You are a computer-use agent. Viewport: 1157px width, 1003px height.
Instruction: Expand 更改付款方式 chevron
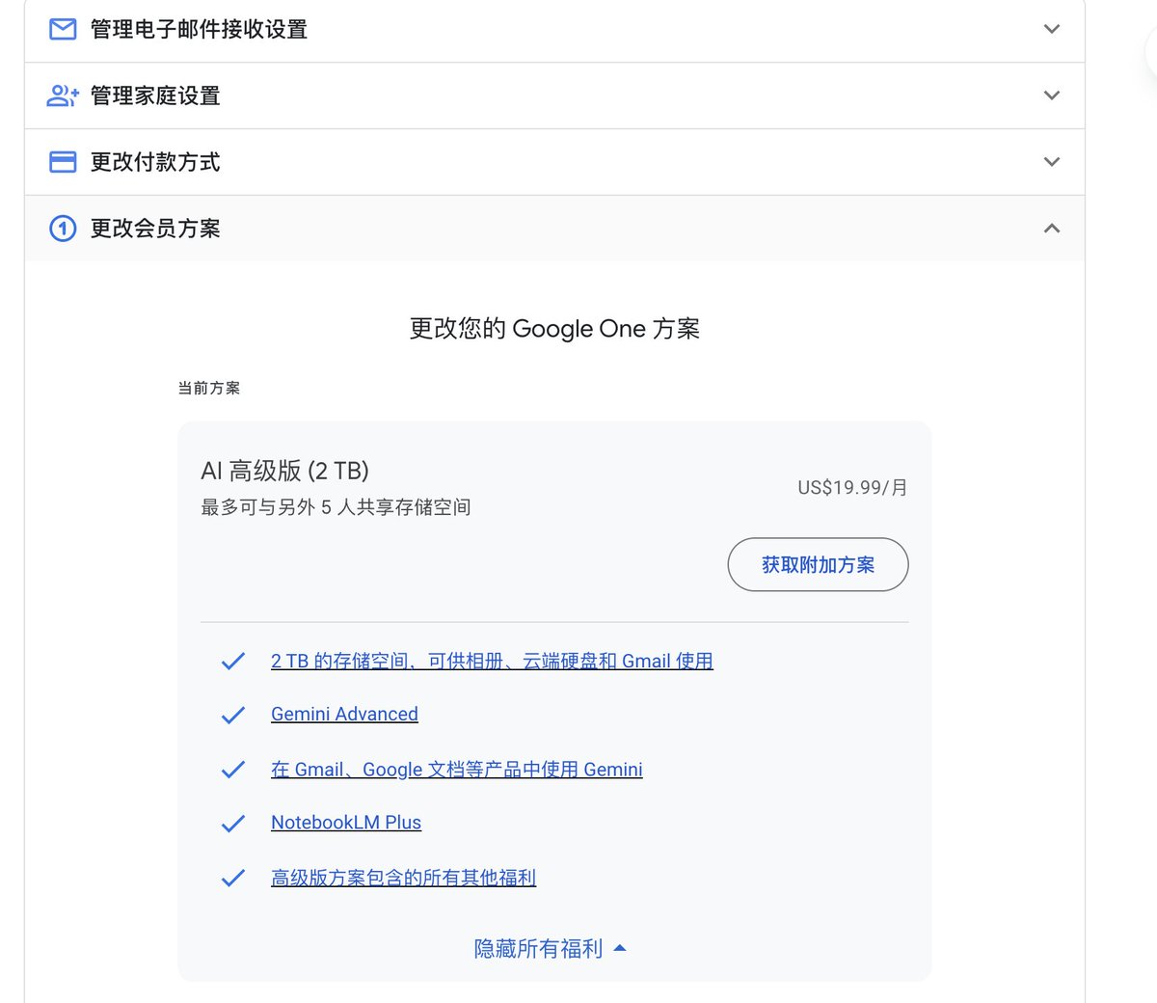coord(1052,162)
